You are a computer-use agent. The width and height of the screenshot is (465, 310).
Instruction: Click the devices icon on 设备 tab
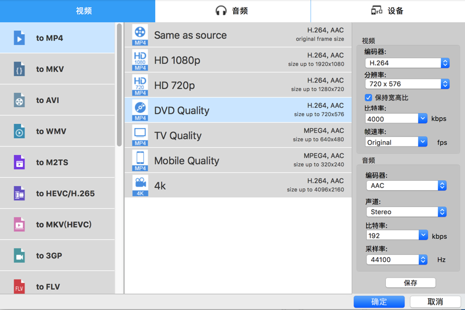pyautogui.click(x=377, y=10)
